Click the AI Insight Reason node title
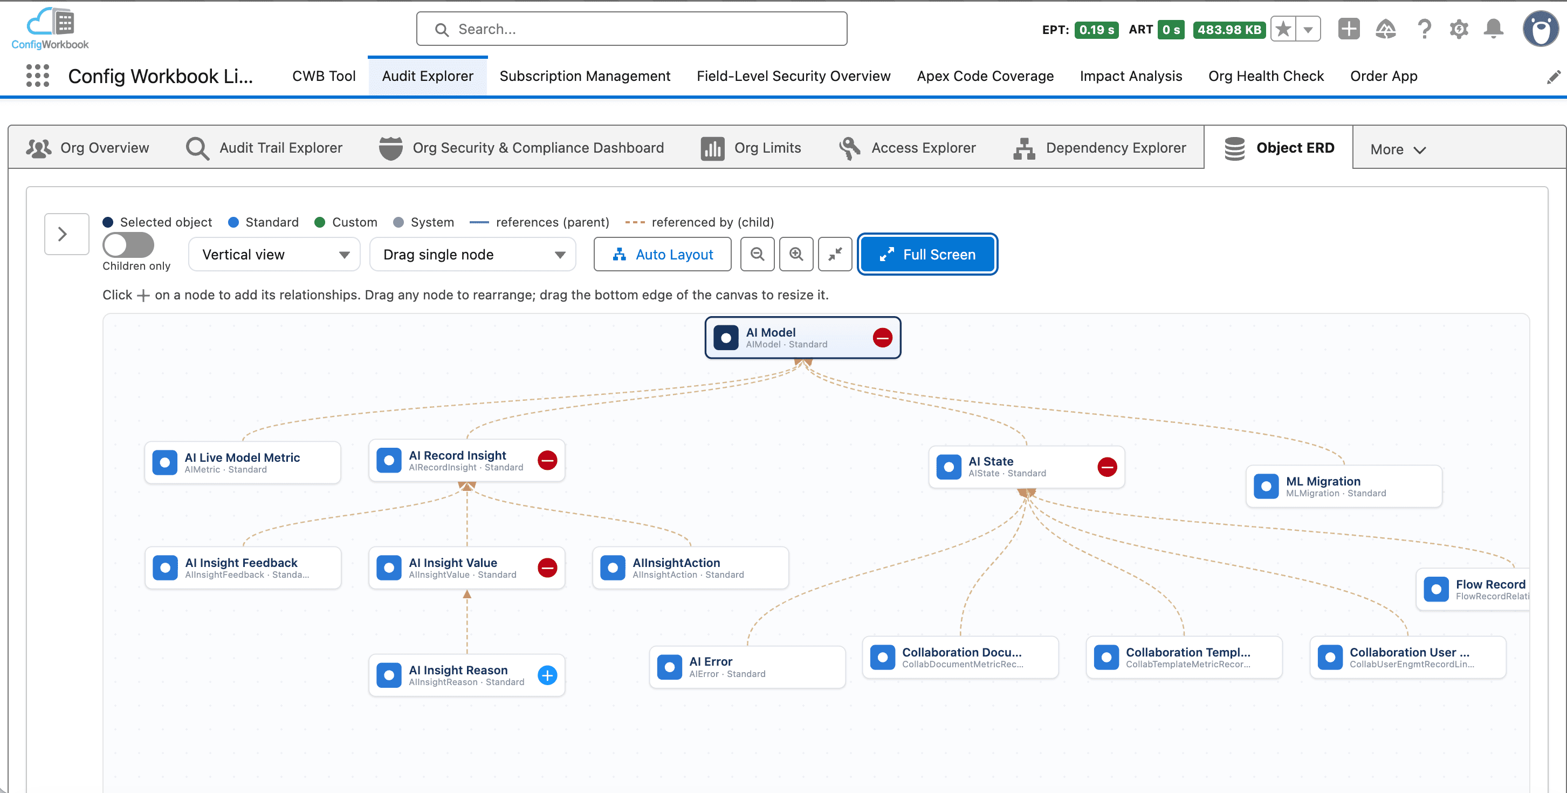Screen dimensions: 1567x793 coord(457,670)
